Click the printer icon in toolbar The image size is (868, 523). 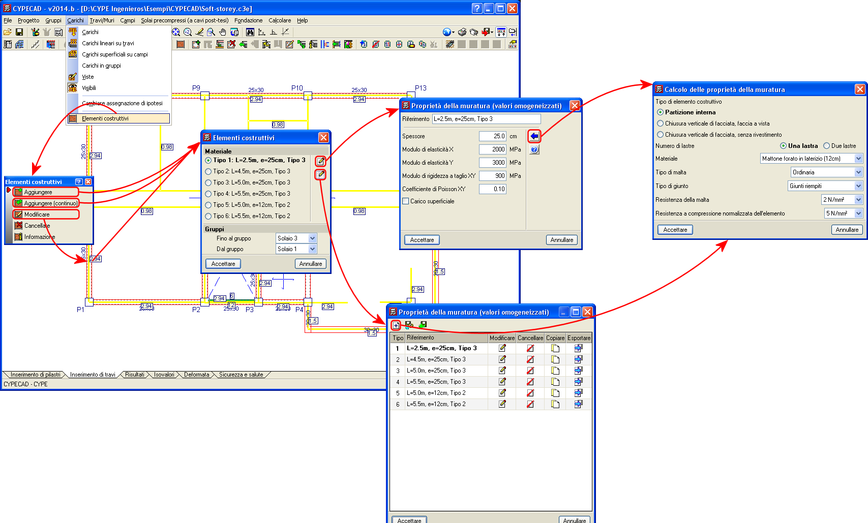tap(462, 32)
